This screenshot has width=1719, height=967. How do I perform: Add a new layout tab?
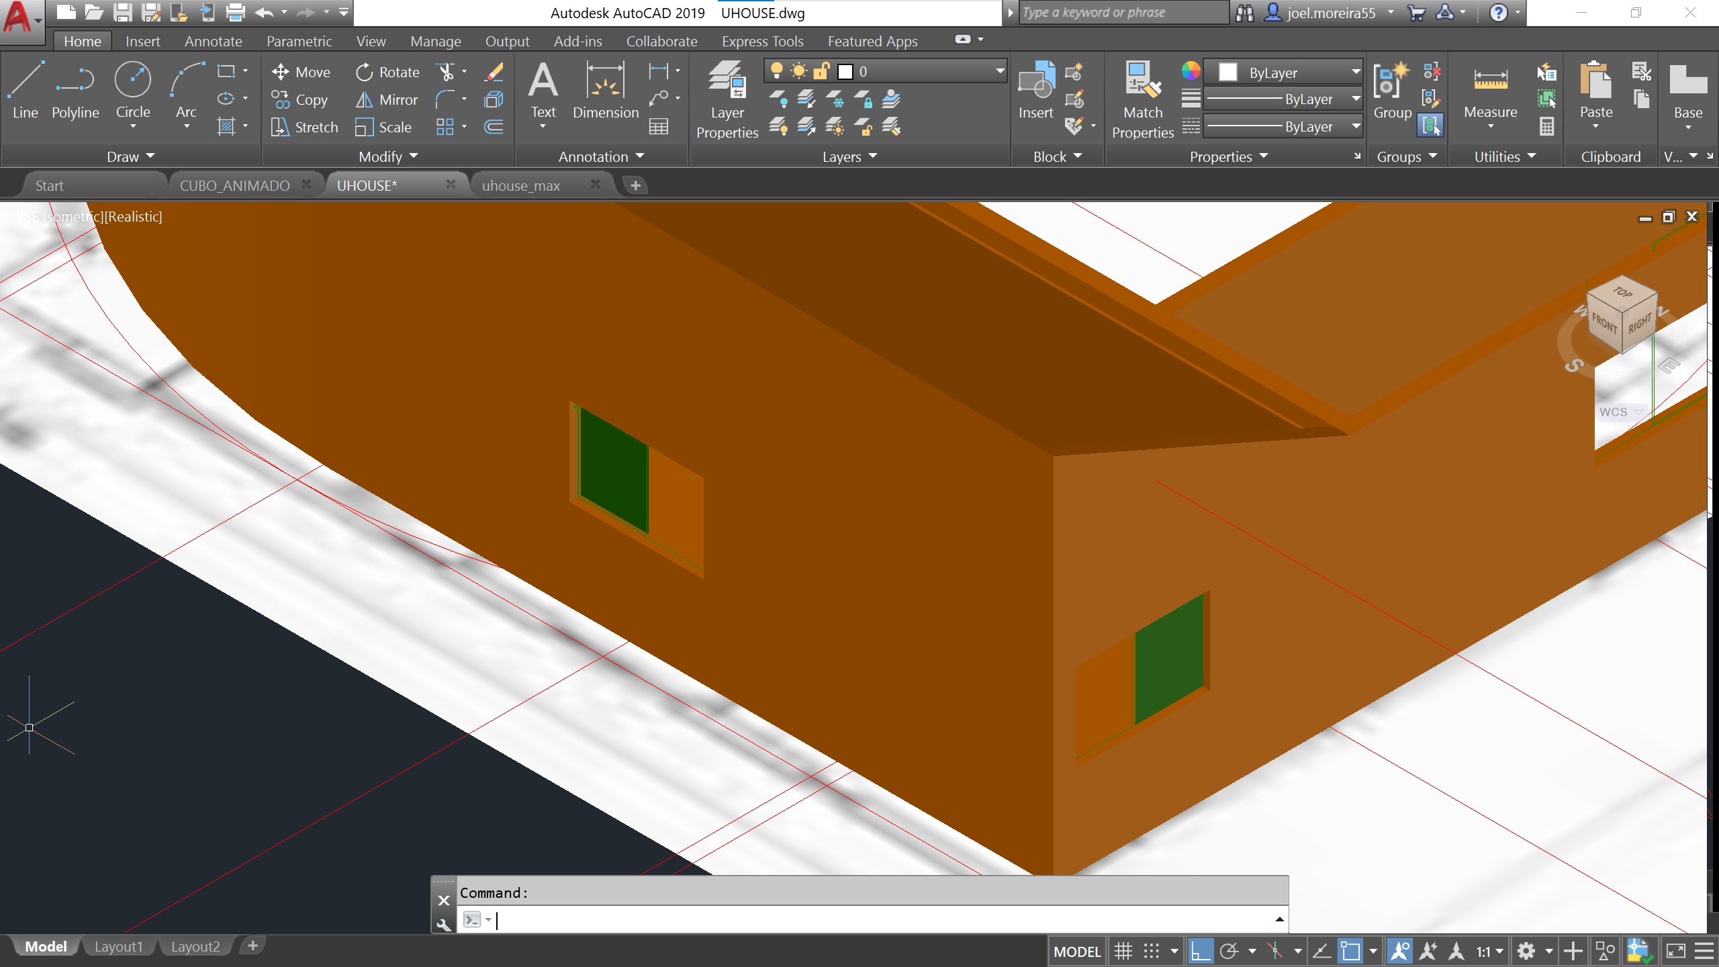(252, 946)
